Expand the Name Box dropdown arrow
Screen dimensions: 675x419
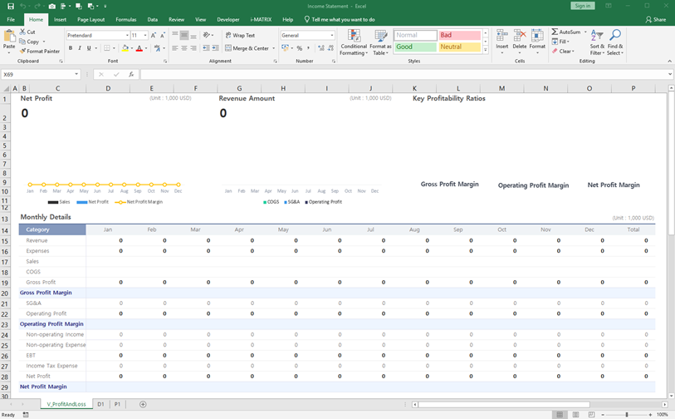(76, 75)
